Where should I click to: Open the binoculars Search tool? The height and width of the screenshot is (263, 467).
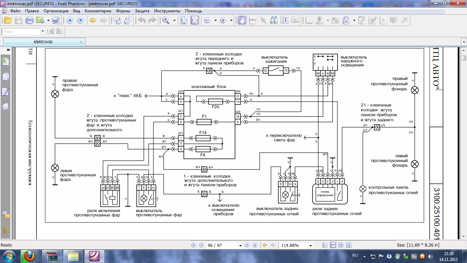click(274, 20)
